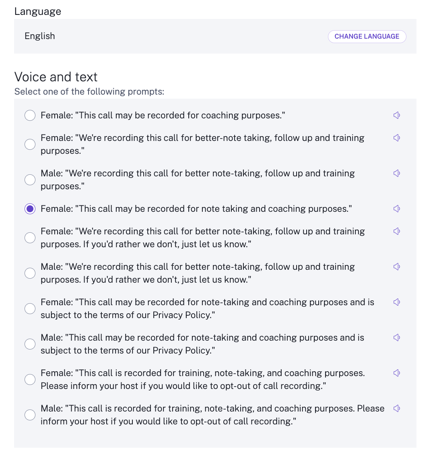Viewport: 437px width, 455px height.
Task: Play audio for the selected note taking prompt
Action: click(x=397, y=209)
